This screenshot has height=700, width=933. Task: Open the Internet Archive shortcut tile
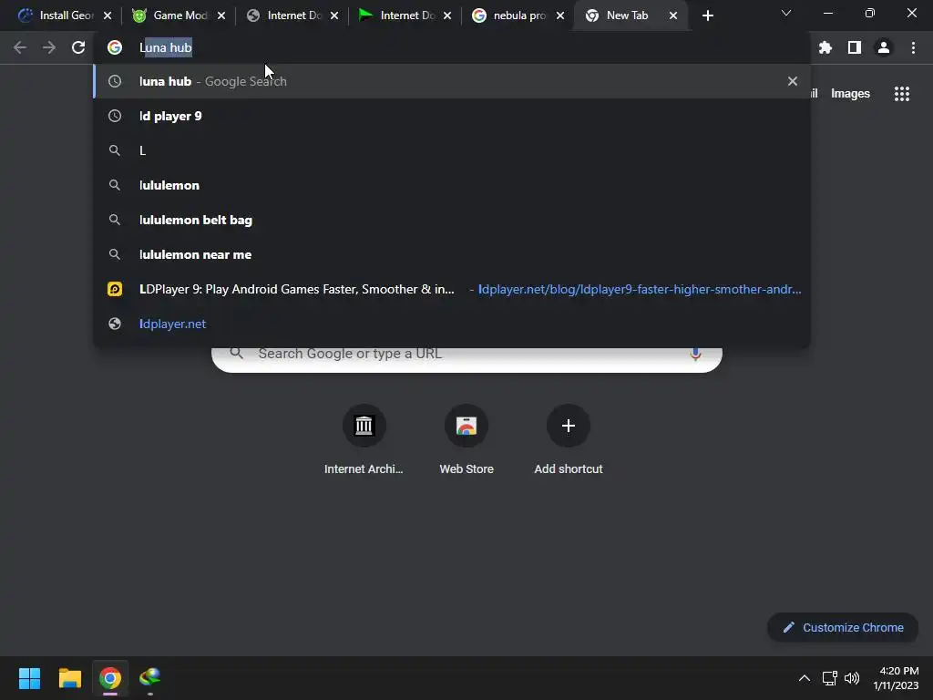pos(364,440)
